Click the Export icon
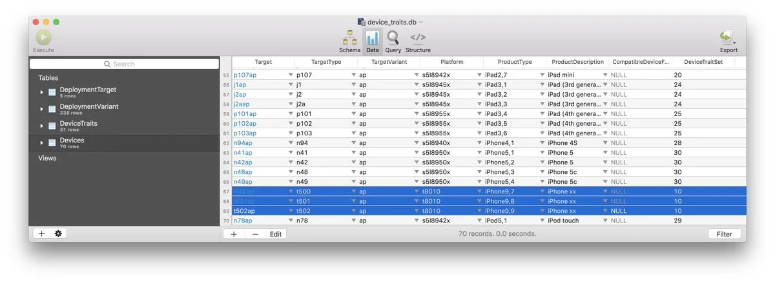Viewport: 775px width, 283px height. (x=727, y=37)
